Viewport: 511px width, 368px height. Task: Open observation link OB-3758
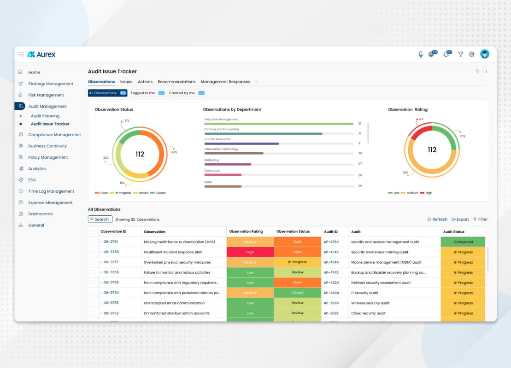click(x=111, y=252)
